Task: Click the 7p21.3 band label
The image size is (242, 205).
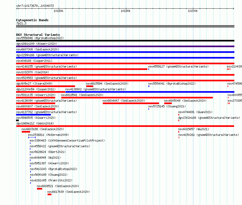Action: 21,23
